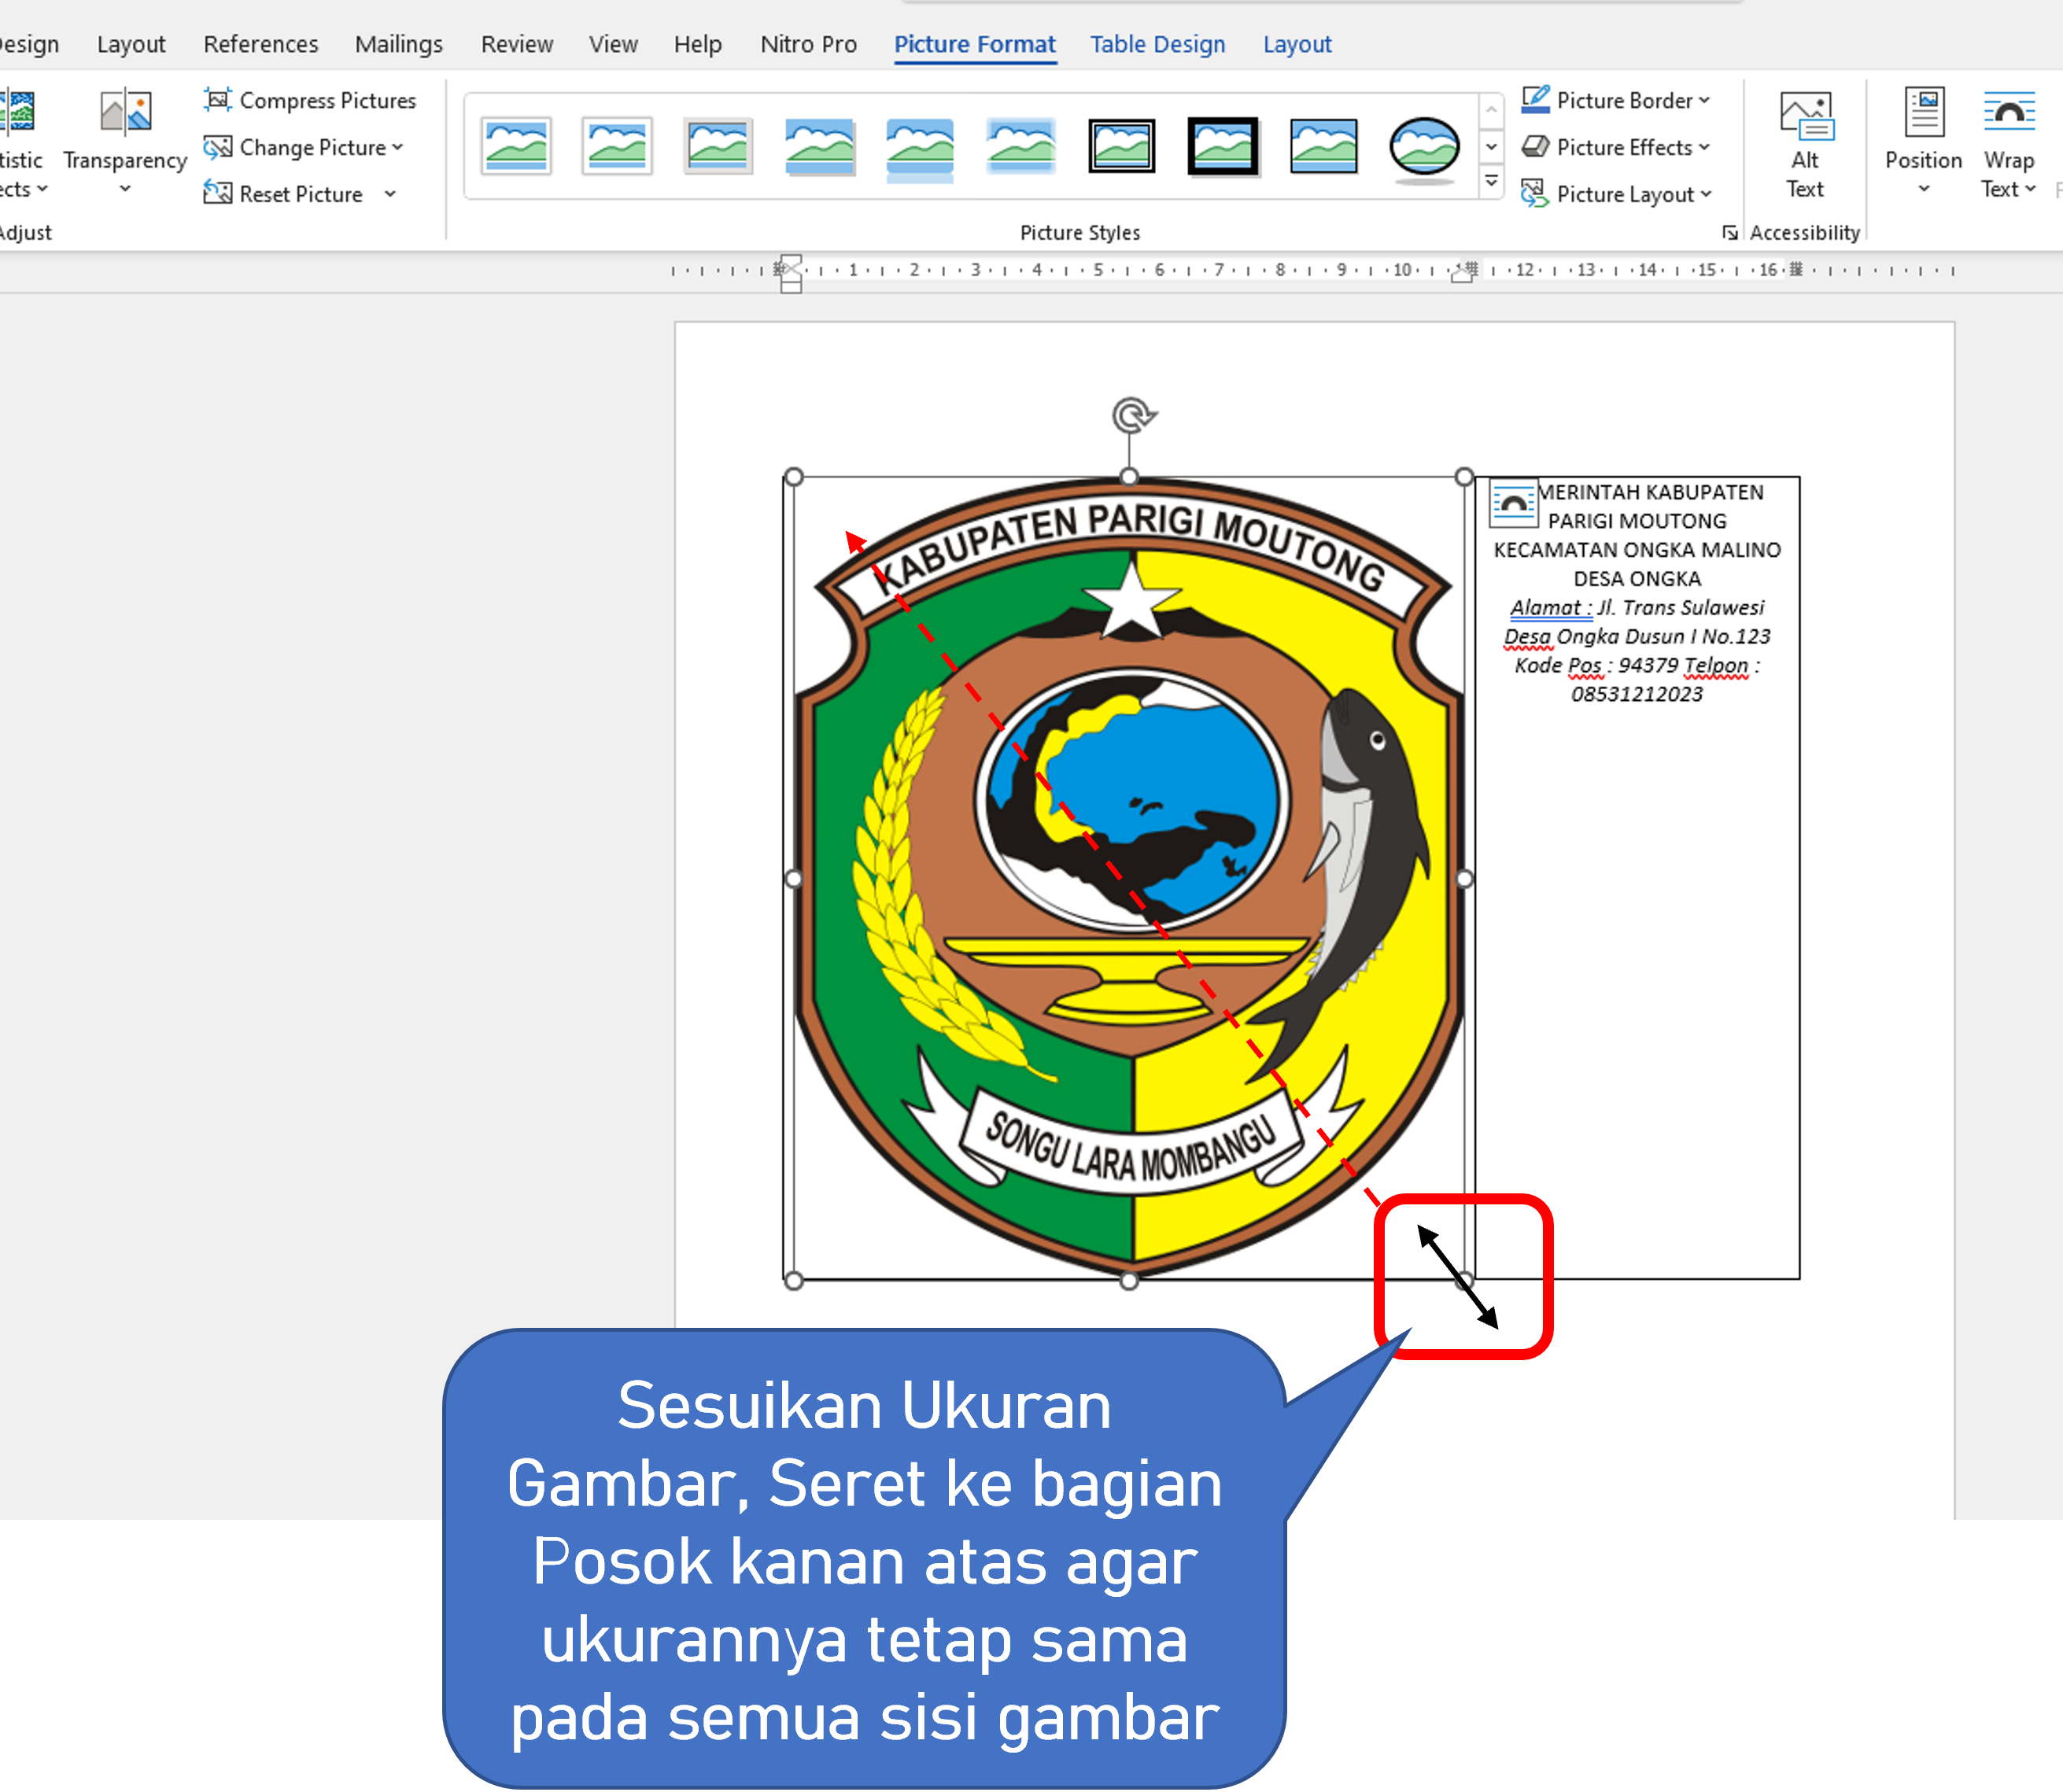Click the picture rotation handle
Screen dimensions: 2063x1792
pyautogui.click(x=1131, y=415)
